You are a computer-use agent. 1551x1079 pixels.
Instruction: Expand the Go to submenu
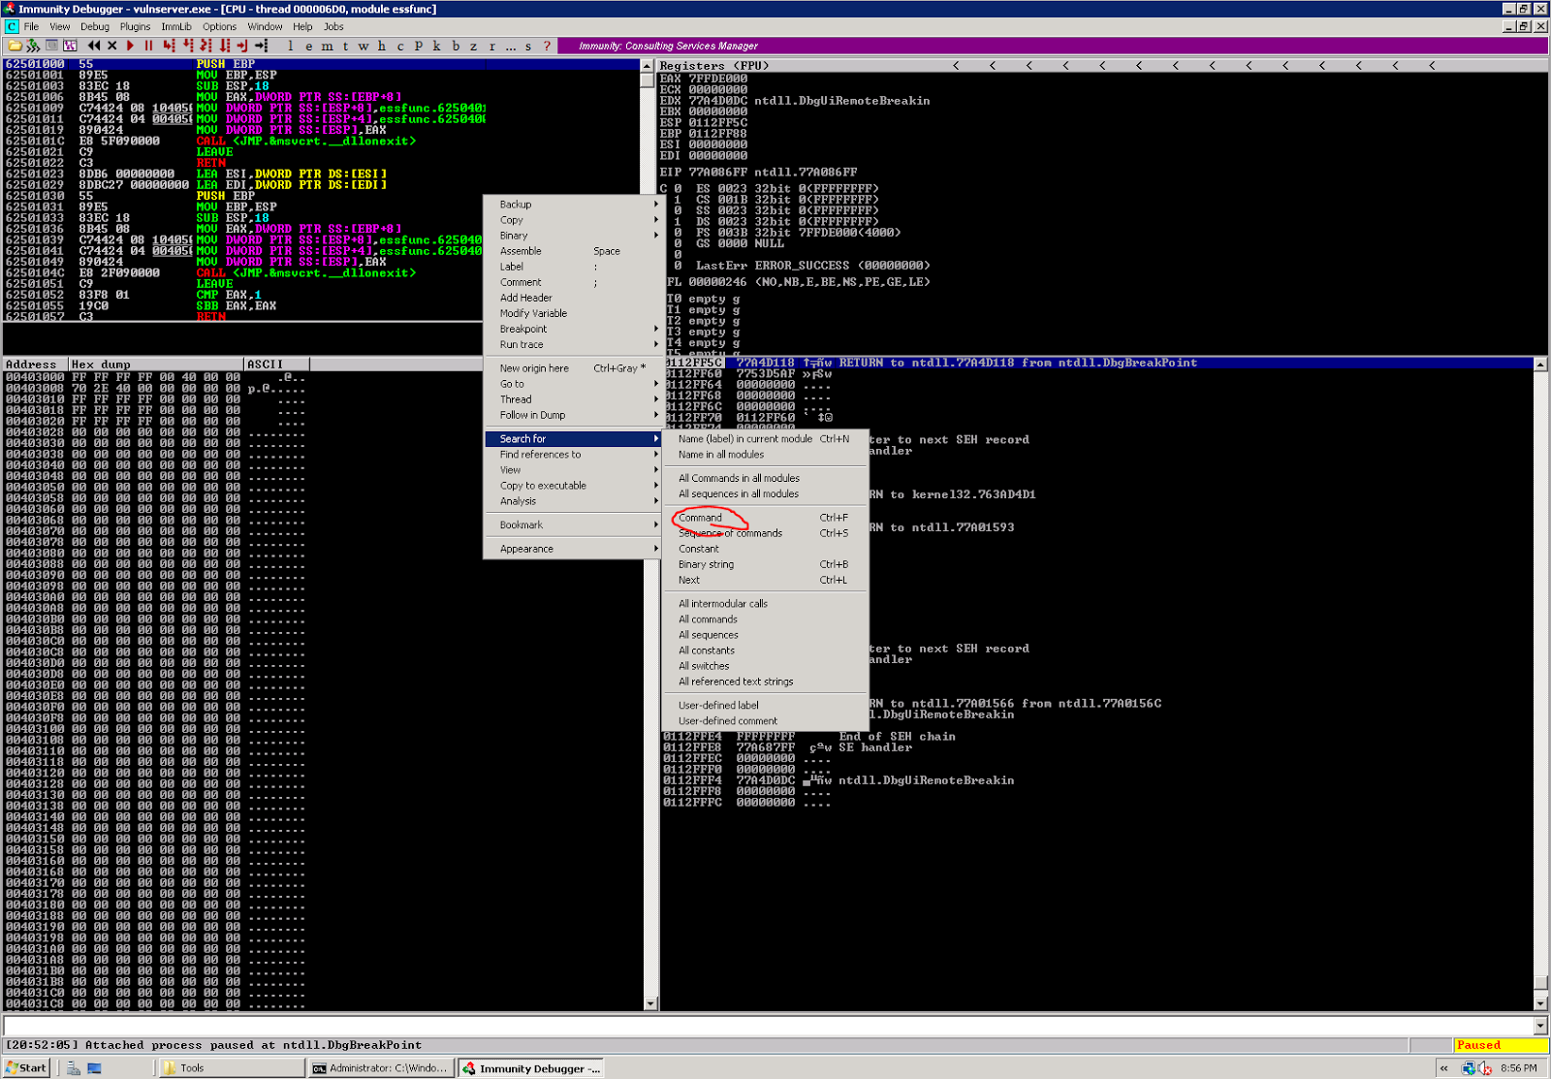coord(573,384)
